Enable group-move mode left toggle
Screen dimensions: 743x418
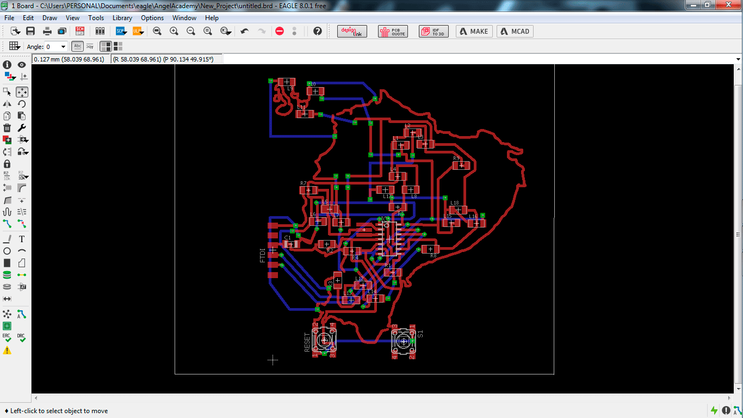pyautogui.click(x=106, y=47)
